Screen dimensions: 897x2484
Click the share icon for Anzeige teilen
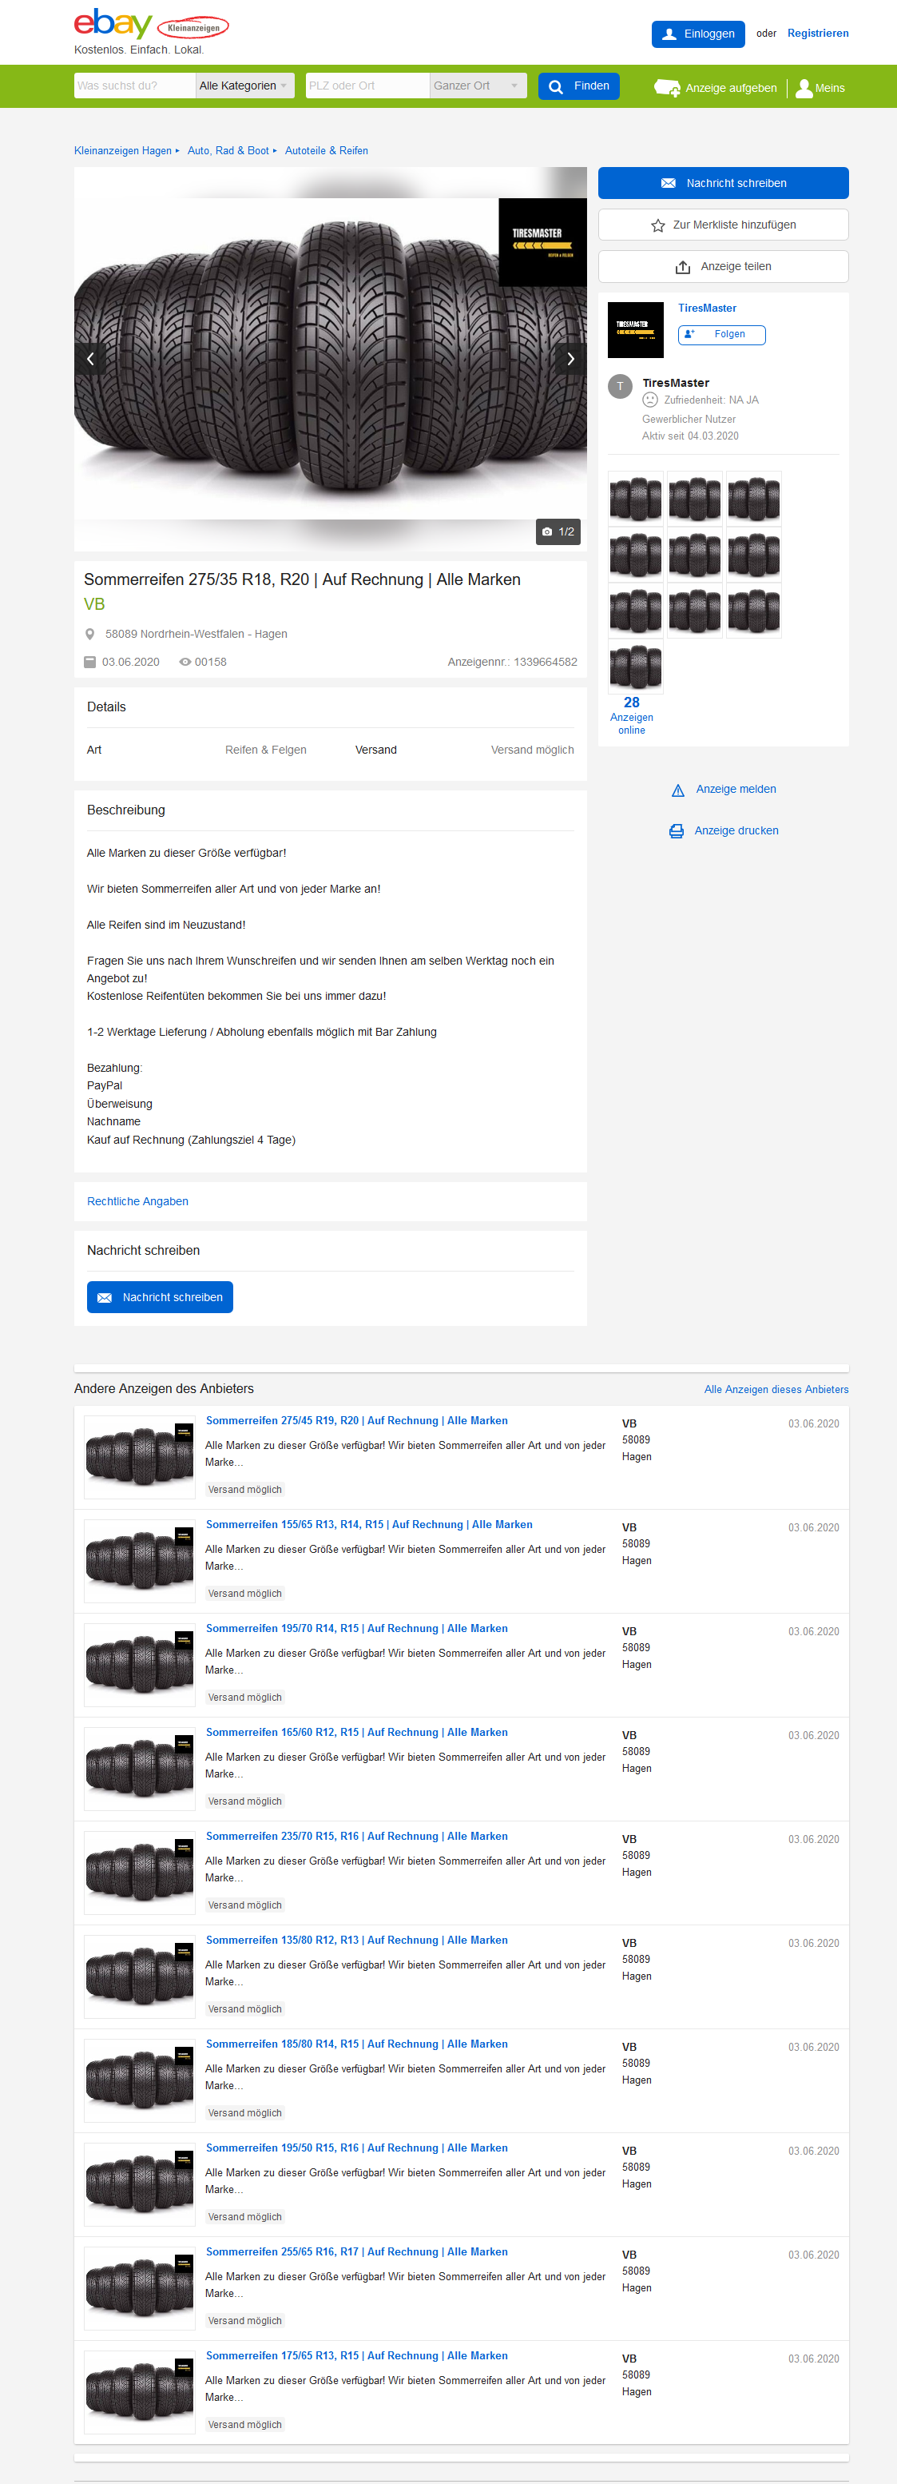point(683,267)
